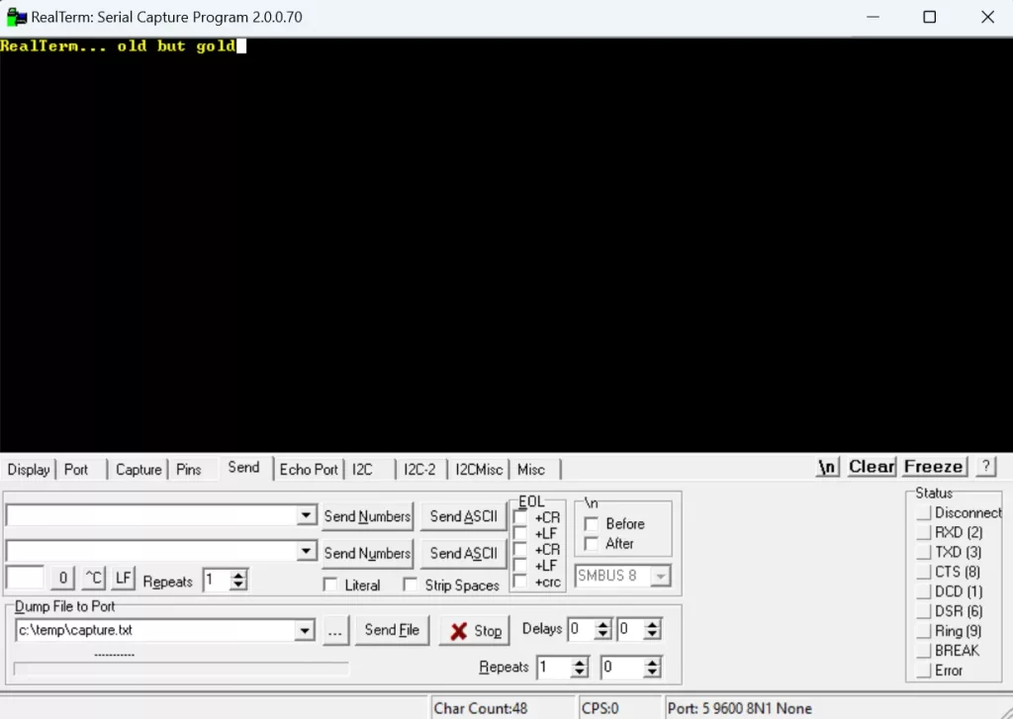This screenshot has height=719, width=1013.
Task: Open help with the ? button
Action: tap(986, 467)
